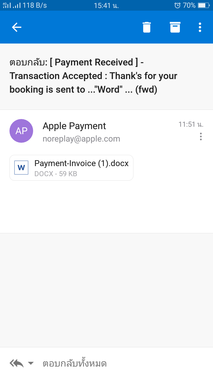Tap the email subject heading text
This screenshot has width=213, height=379.
point(93,76)
